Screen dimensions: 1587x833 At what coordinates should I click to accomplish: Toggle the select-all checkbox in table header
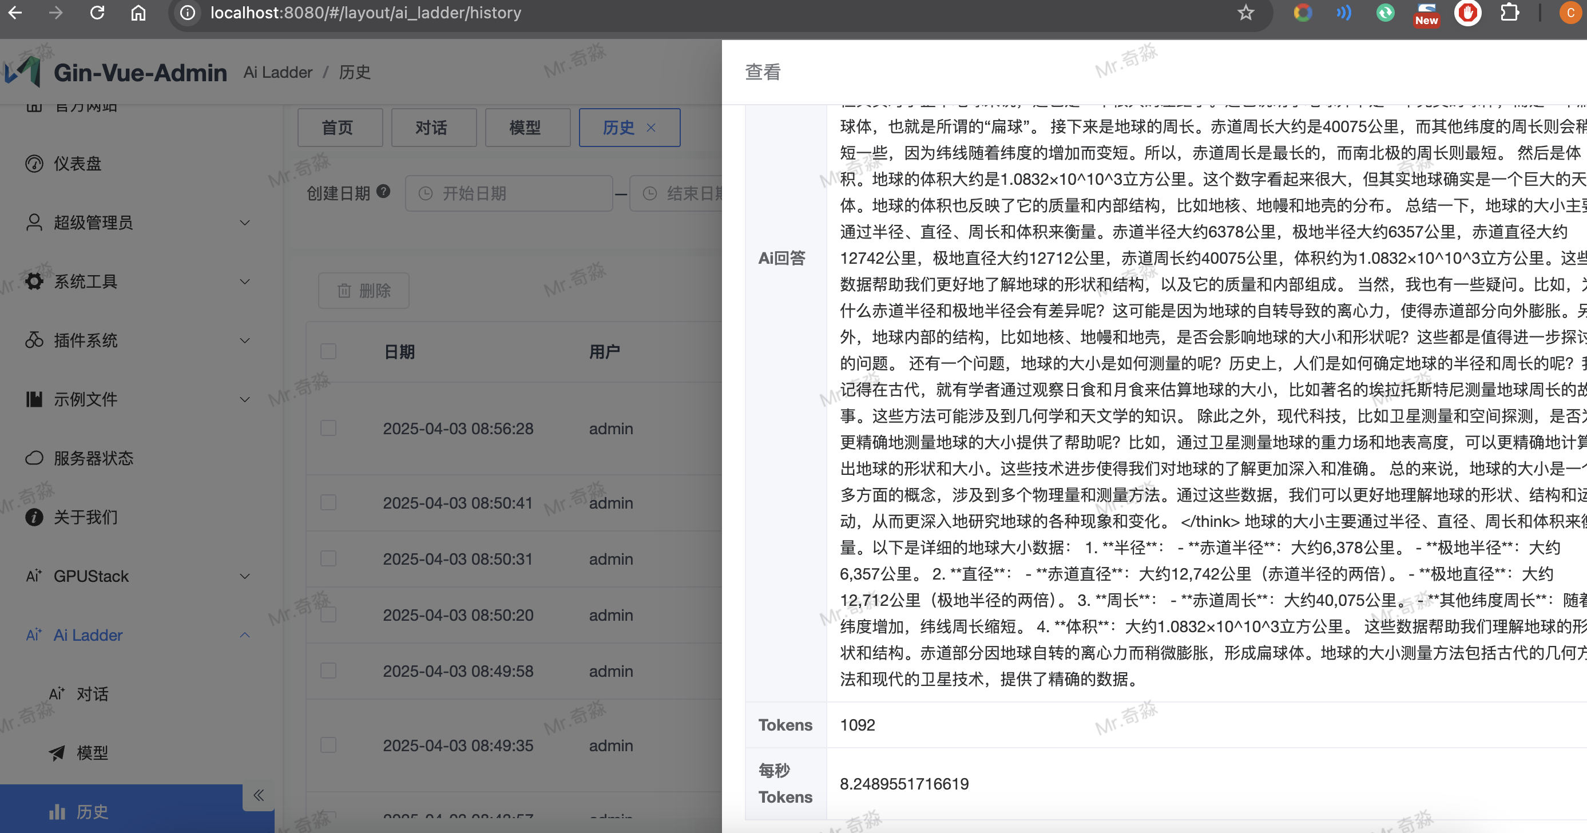[x=328, y=352]
